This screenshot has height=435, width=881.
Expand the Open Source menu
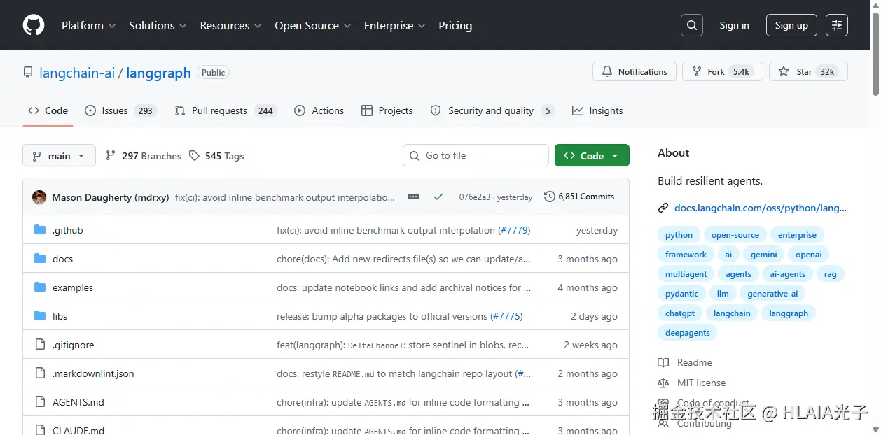[x=313, y=25]
